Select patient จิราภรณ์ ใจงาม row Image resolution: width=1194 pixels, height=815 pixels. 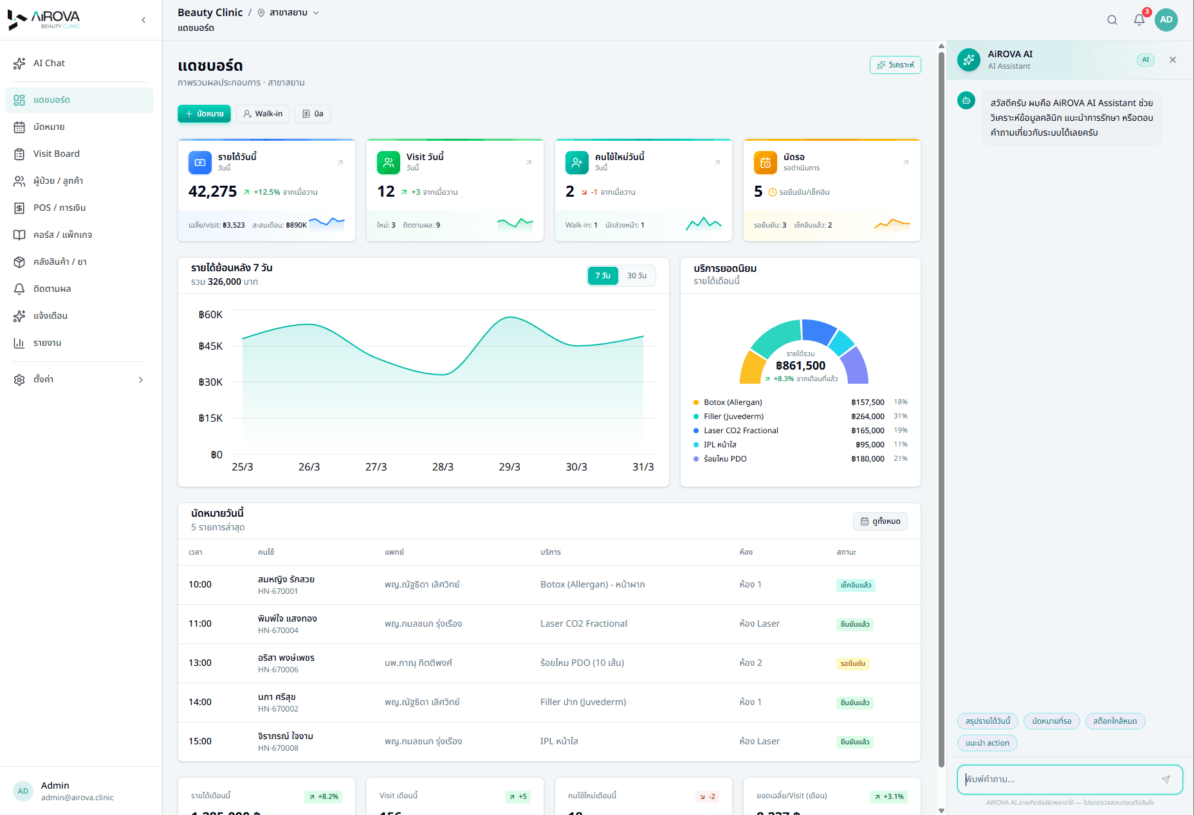coord(549,742)
